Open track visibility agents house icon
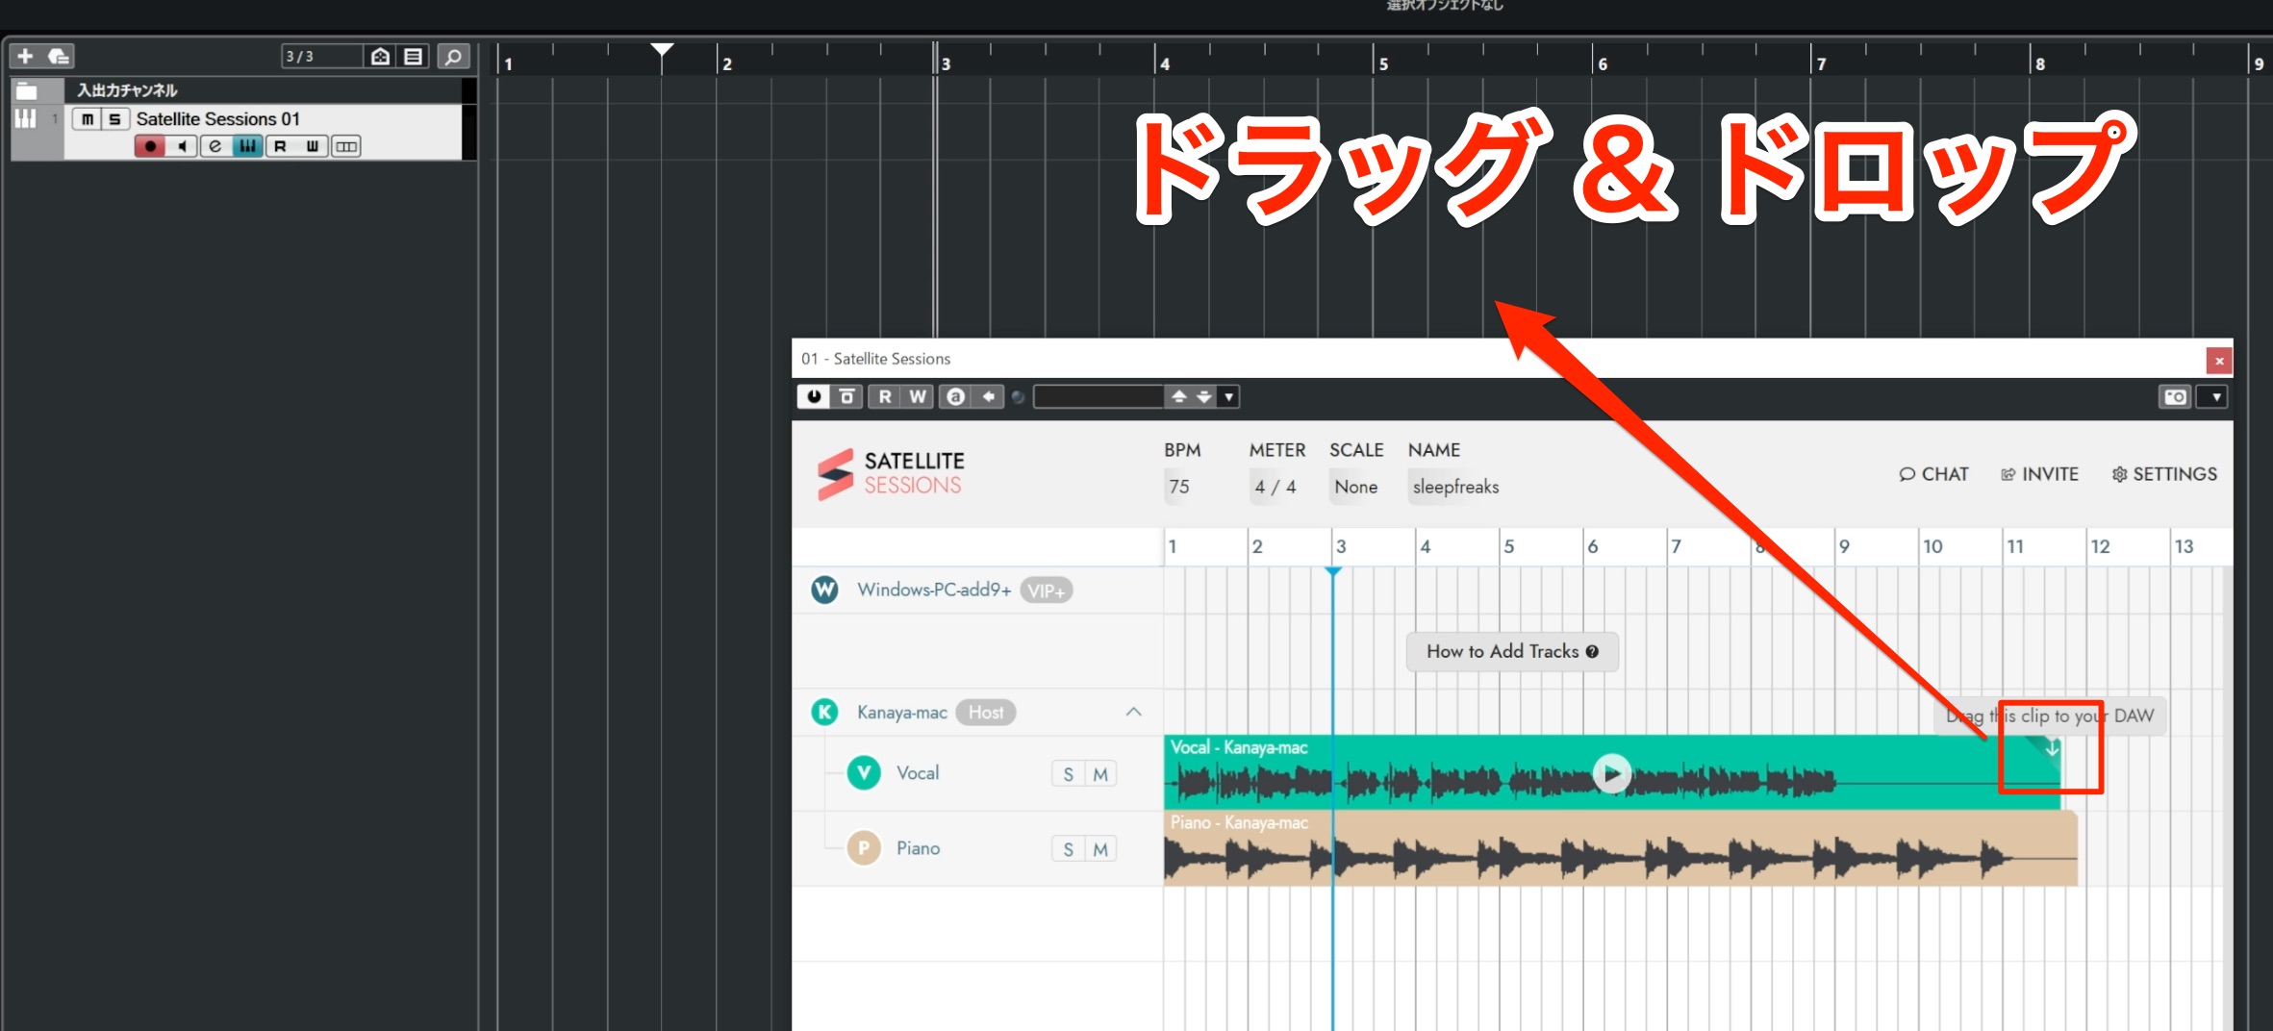This screenshot has width=2273, height=1031. pos(381,57)
